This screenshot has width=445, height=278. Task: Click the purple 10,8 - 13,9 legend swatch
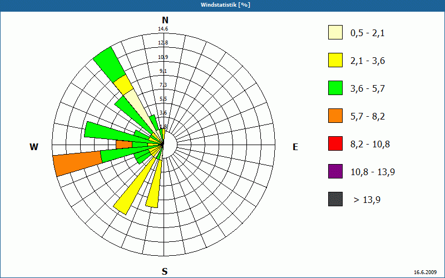[335, 171]
